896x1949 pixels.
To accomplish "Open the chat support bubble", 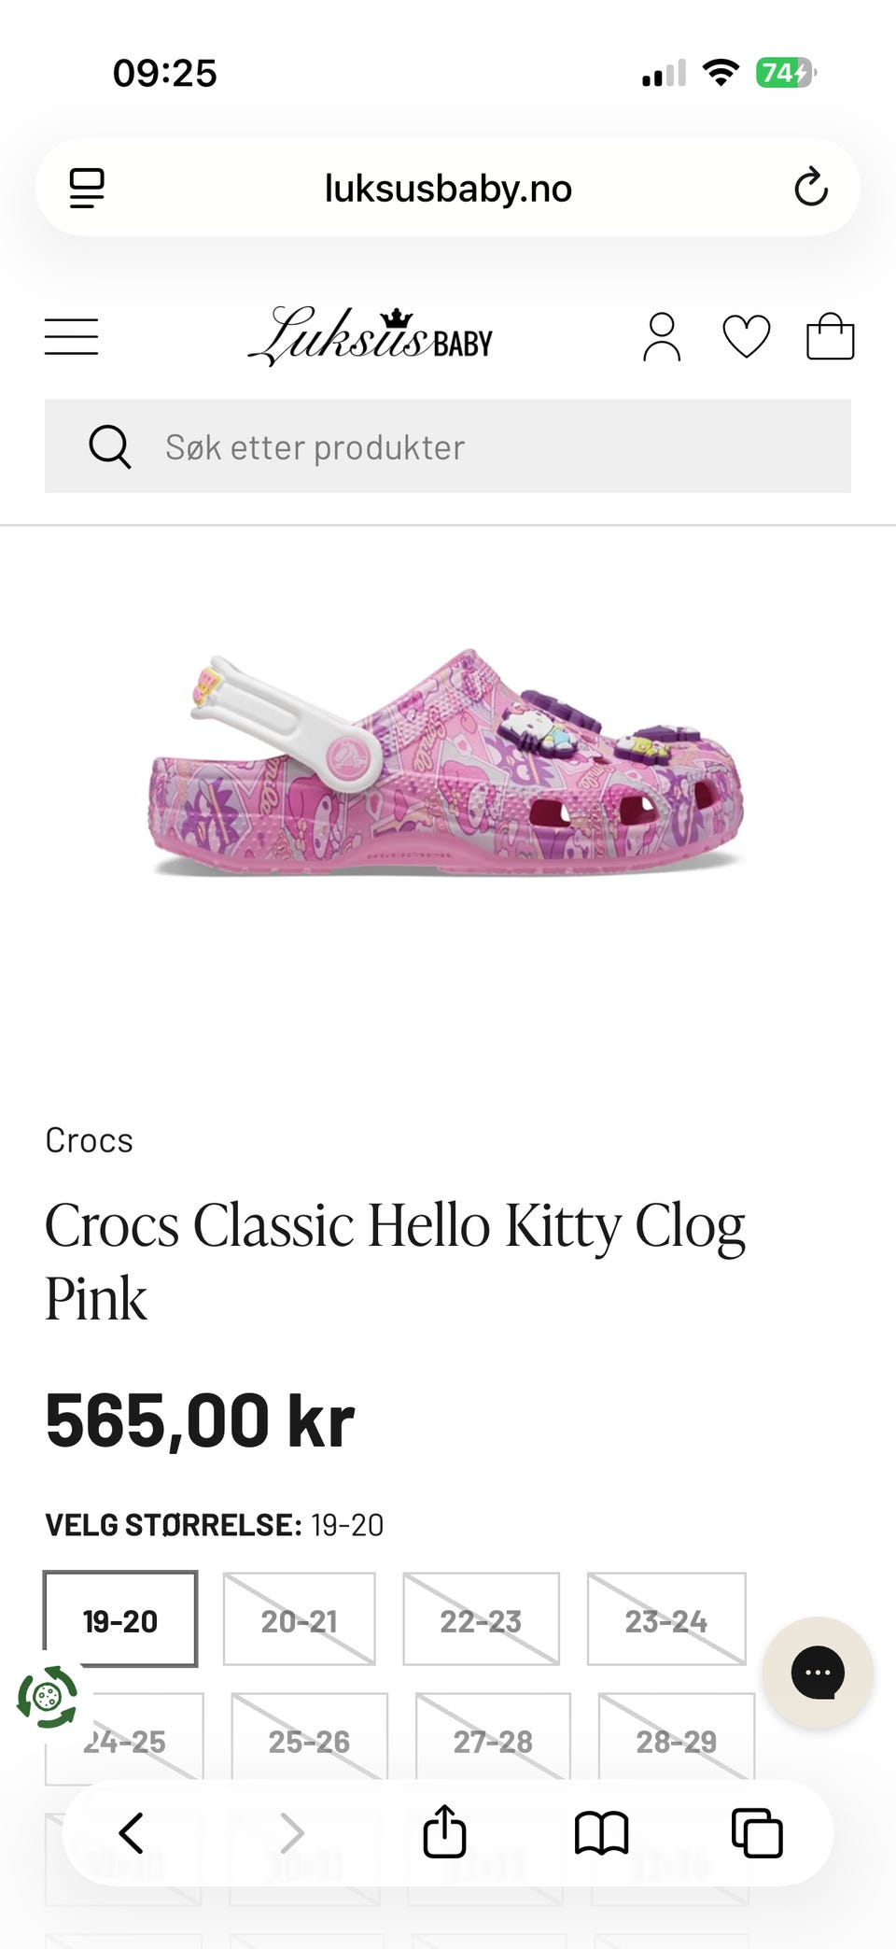I will (x=818, y=1672).
